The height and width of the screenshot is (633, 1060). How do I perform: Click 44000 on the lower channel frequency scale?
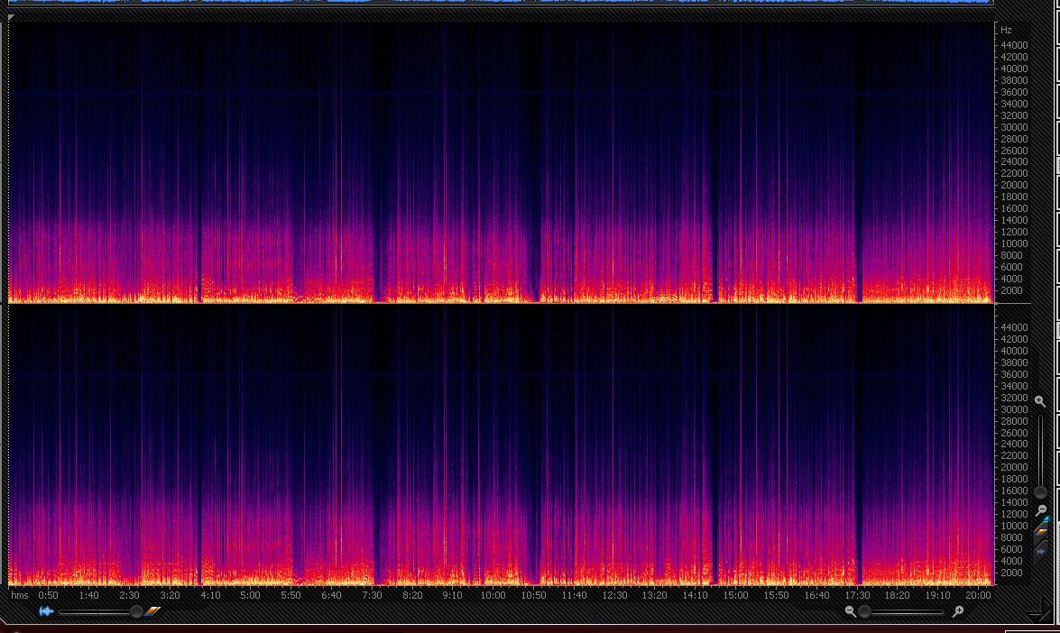pos(1014,327)
